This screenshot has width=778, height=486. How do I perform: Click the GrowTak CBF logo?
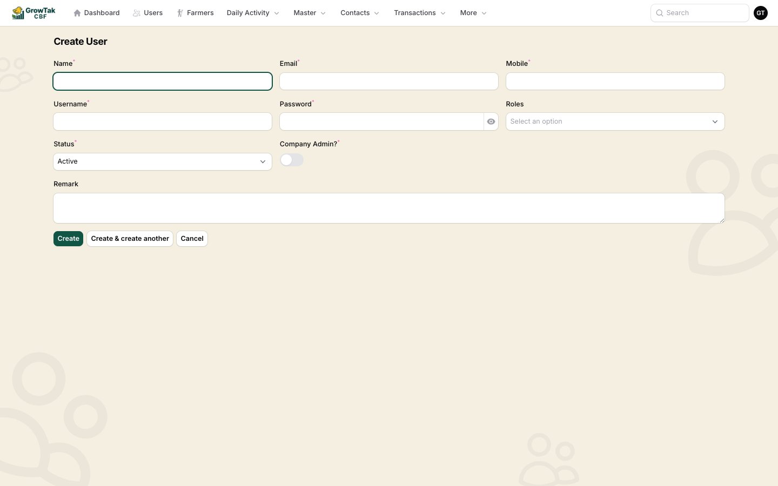(x=33, y=13)
